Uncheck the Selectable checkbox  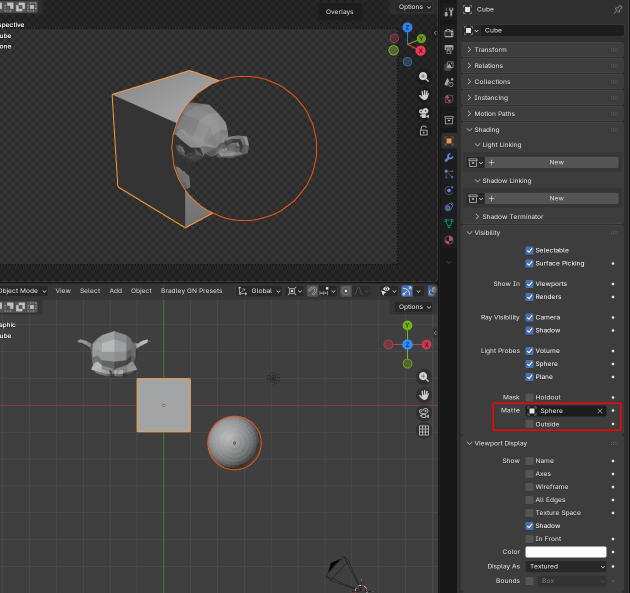(x=529, y=250)
